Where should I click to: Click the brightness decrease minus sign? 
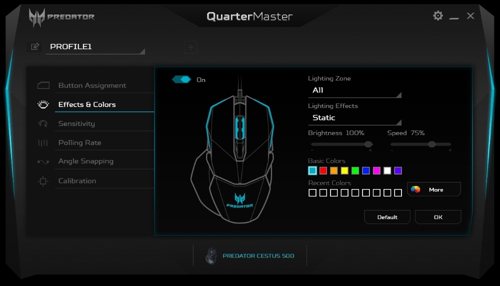[312, 150]
